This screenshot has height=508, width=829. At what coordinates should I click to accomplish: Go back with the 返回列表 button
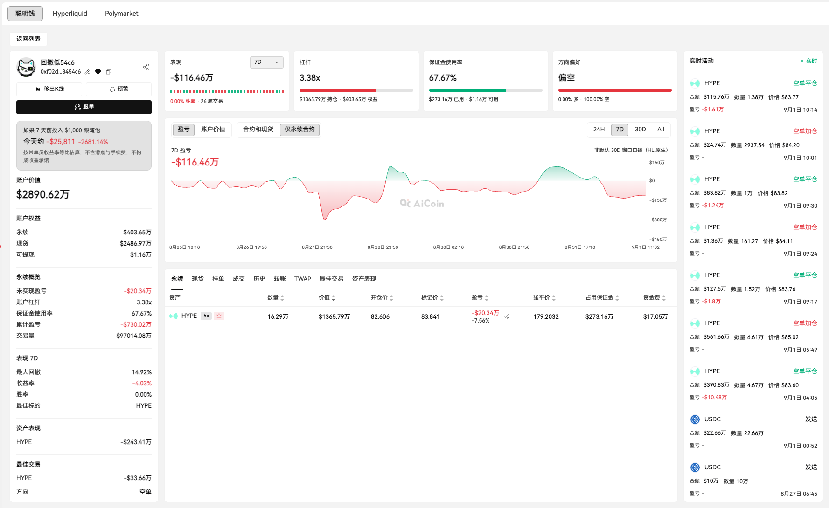tap(28, 39)
